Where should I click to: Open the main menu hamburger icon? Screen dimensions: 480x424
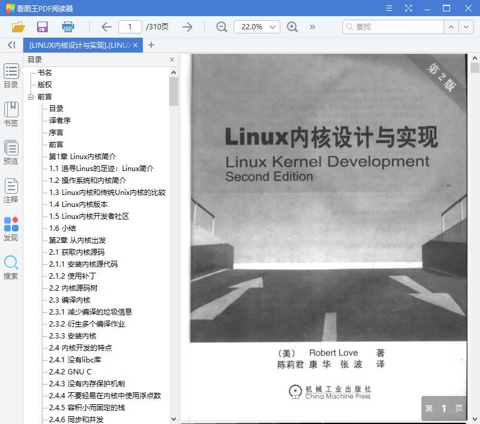coord(389,8)
